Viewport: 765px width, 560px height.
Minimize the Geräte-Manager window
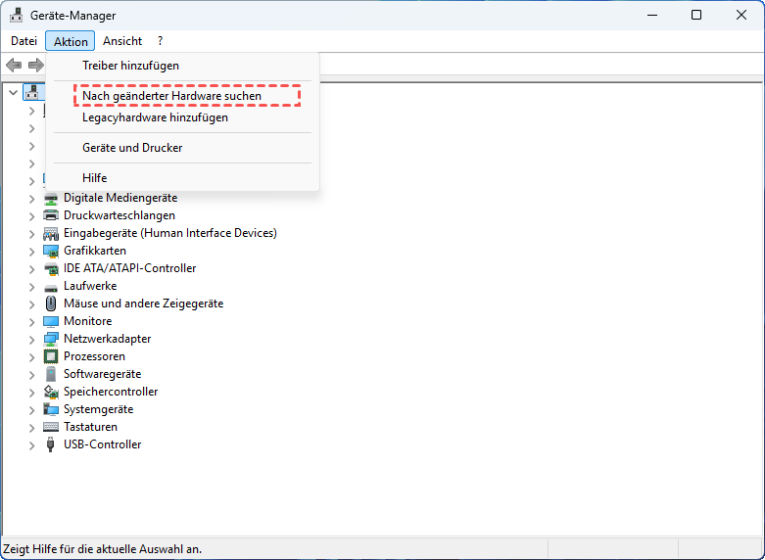(651, 15)
